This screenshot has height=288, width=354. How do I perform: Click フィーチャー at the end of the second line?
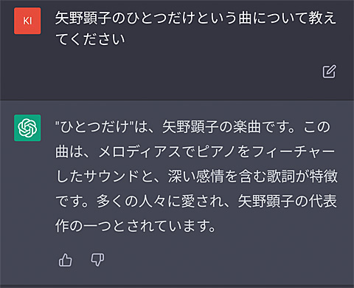tap(294, 151)
